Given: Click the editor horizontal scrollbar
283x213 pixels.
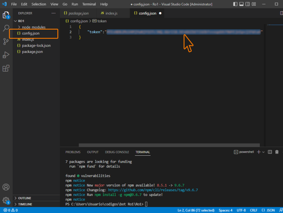Looking at the screenshot, I should pyautogui.click(x=169, y=145).
